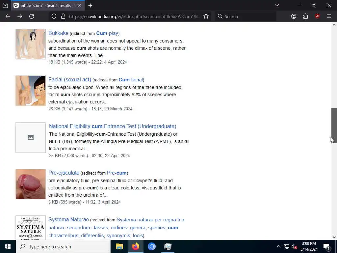Click the placeholder image thumbnail for NEET
This screenshot has width=337, height=253.
pyautogui.click(x=31, y=137)
